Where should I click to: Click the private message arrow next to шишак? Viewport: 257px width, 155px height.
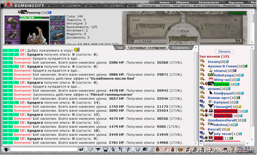pyautogui.click(x=202, y=88)
